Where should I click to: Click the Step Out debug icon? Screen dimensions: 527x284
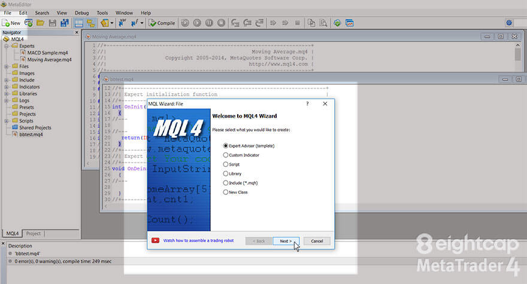coord(259,23)
